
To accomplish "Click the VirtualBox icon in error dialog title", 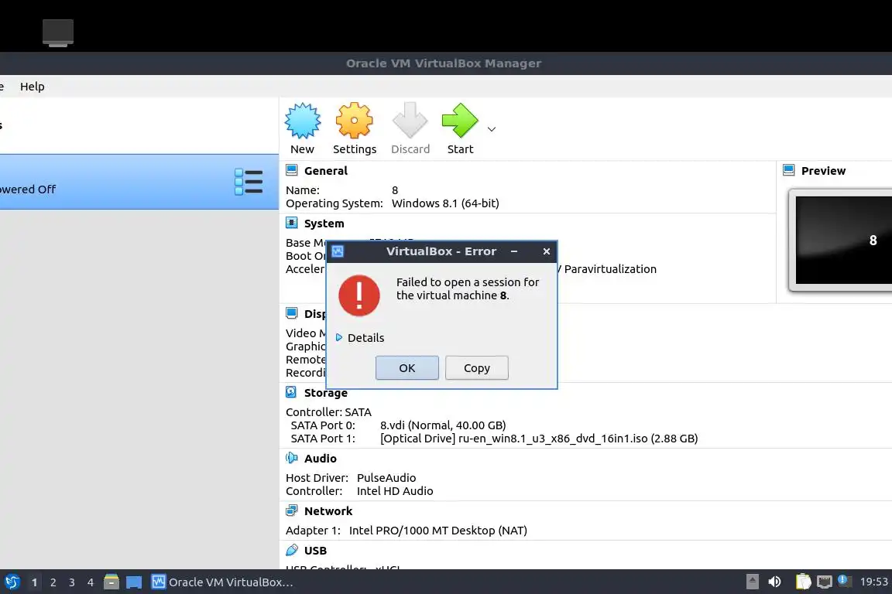I will [x=338, y=251].
